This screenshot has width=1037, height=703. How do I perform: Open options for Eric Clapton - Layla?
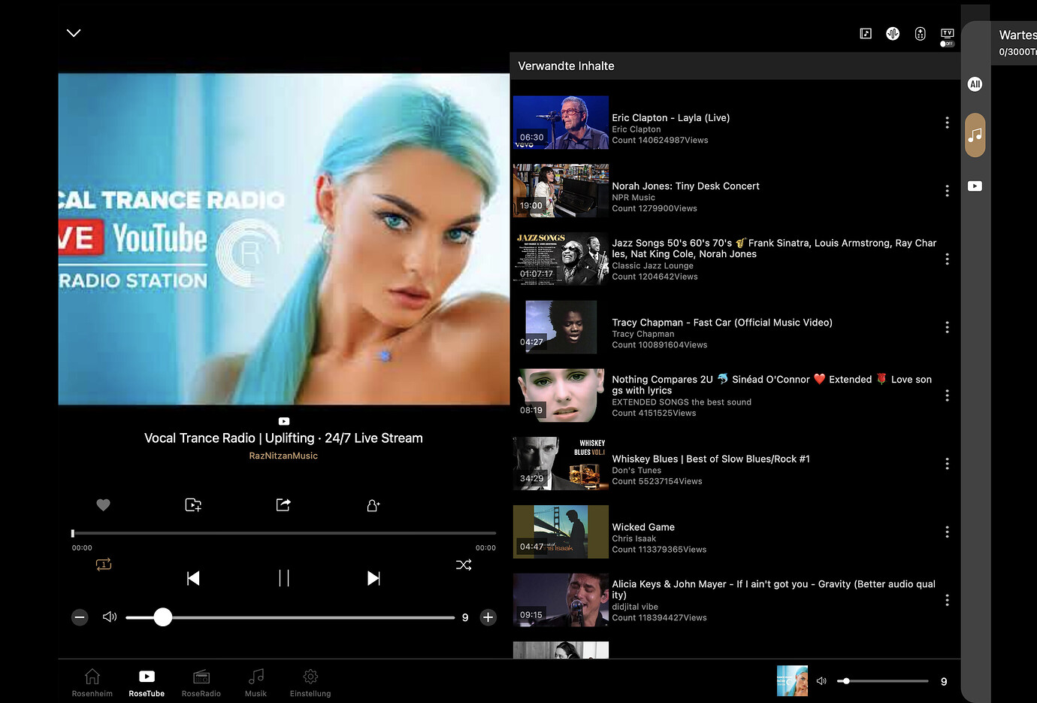[947, 123]
